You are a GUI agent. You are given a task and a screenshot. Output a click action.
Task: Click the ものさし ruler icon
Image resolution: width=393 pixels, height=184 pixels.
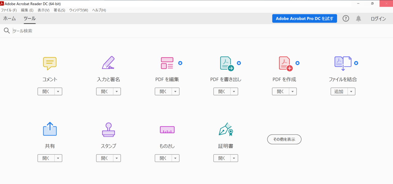[x=167, y=130]
